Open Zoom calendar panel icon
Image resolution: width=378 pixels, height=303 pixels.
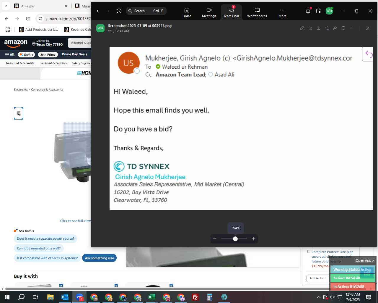click(x=319, y=11)
